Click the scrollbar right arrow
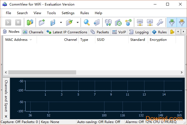Image resolution: width=187 pixels, height=125 pixels. point(182,72)
